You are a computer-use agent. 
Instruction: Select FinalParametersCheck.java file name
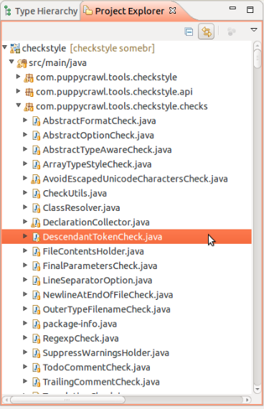point(100,266)
